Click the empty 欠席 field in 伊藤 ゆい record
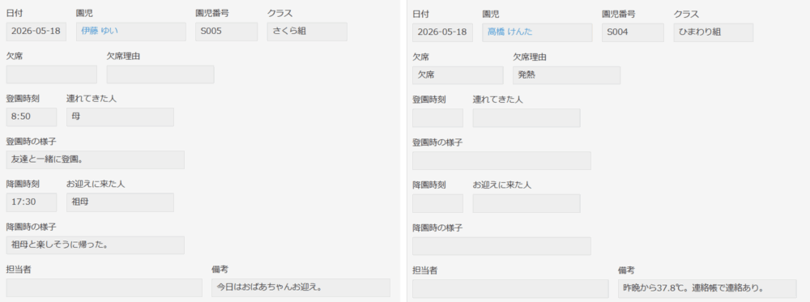 (52, 74)
